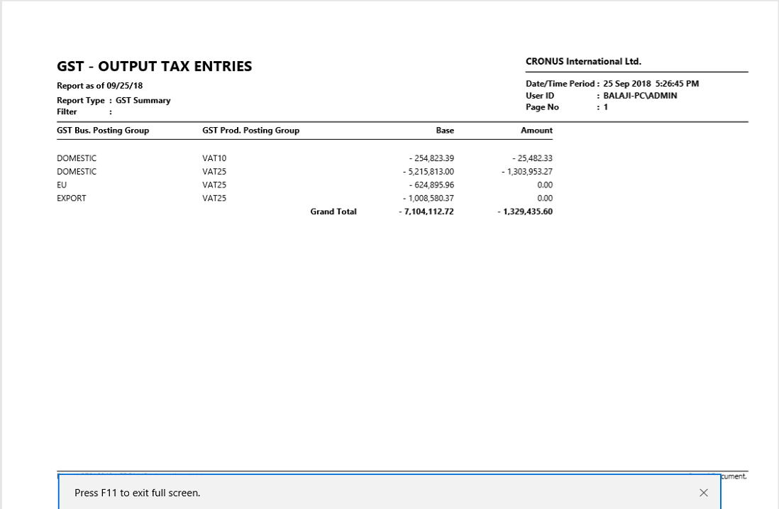Select the amount - 25,482.33
Image resolution: width=779 pixels, height=509 pixels.
click(533, 158)
